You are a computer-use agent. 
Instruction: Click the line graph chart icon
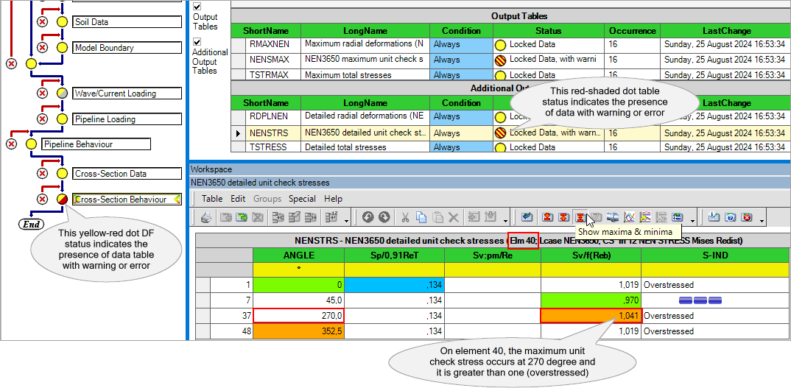[x=629, y=218]
